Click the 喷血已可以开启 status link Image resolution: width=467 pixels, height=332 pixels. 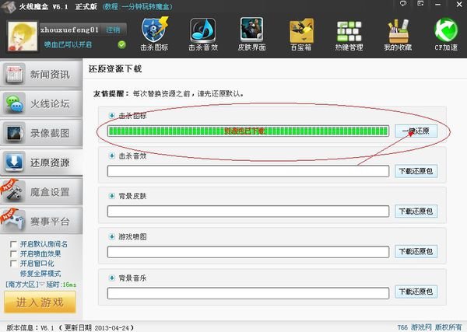pos(68,44)
